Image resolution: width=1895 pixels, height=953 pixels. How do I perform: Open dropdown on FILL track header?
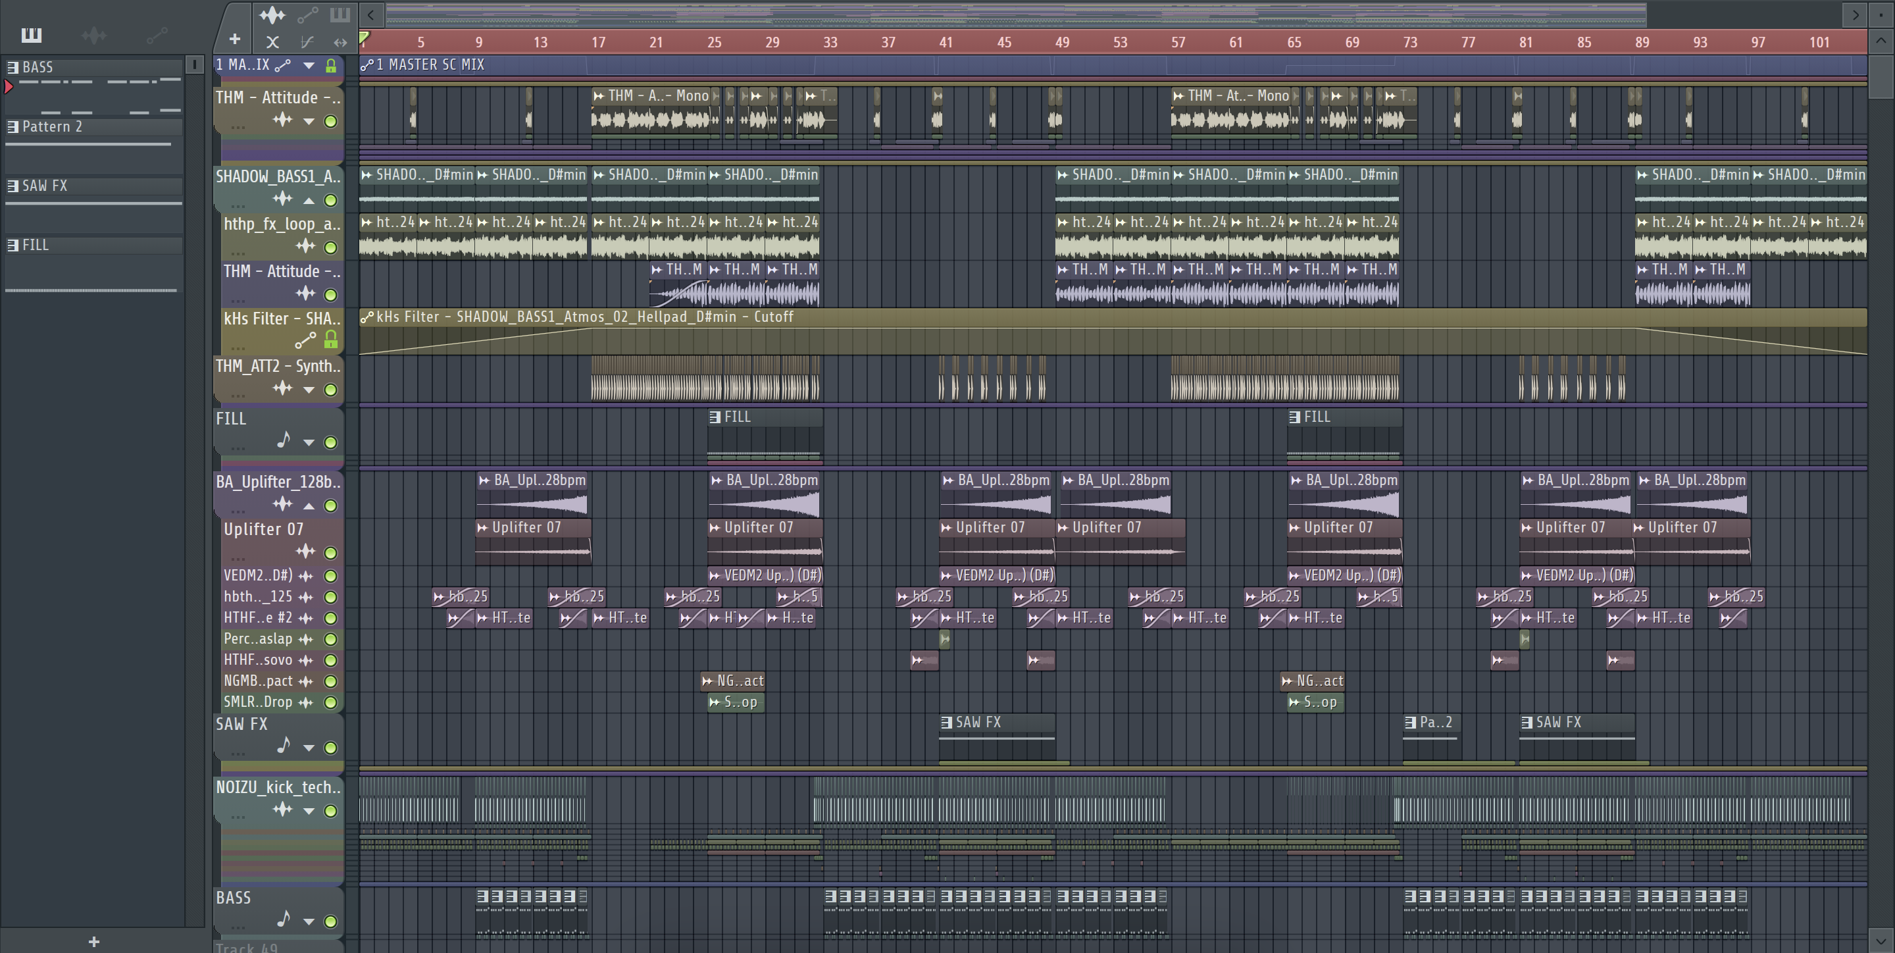(309, 442)
